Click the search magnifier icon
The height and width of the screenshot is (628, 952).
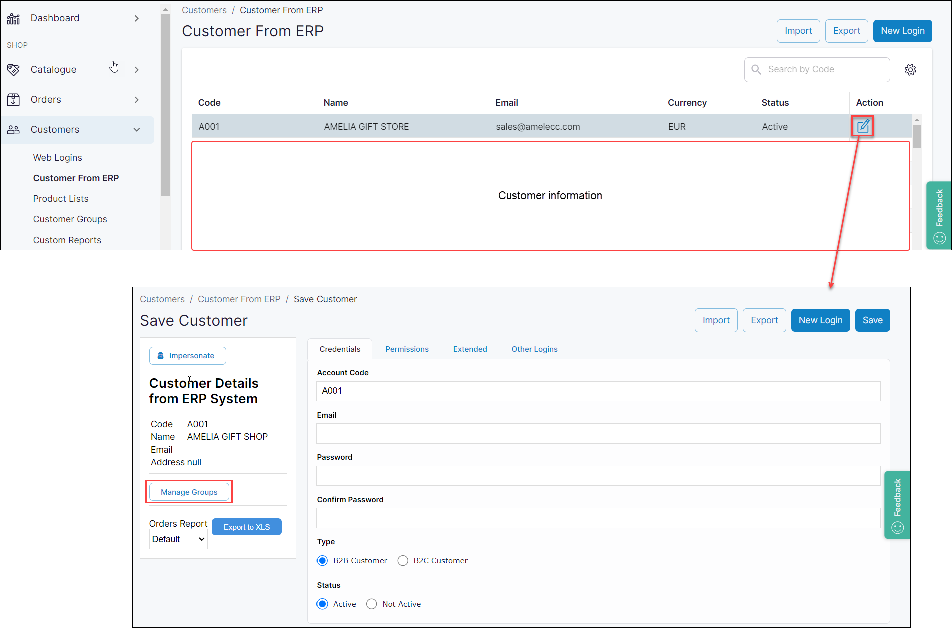click(x=756, y=70)
